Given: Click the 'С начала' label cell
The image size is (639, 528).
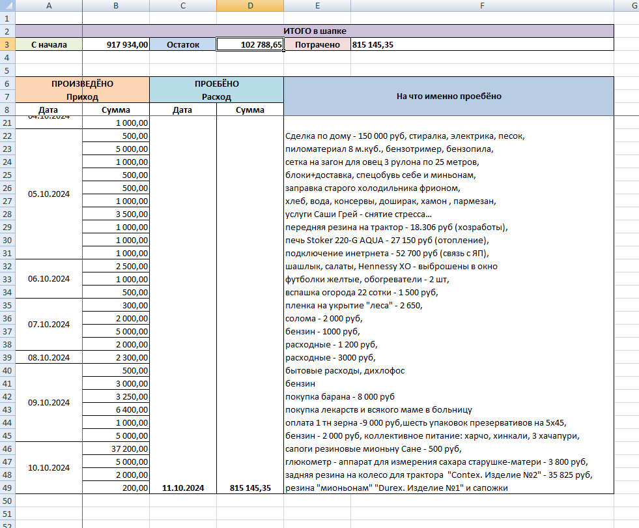Looking at the screenshot, I should pos(49,44).
